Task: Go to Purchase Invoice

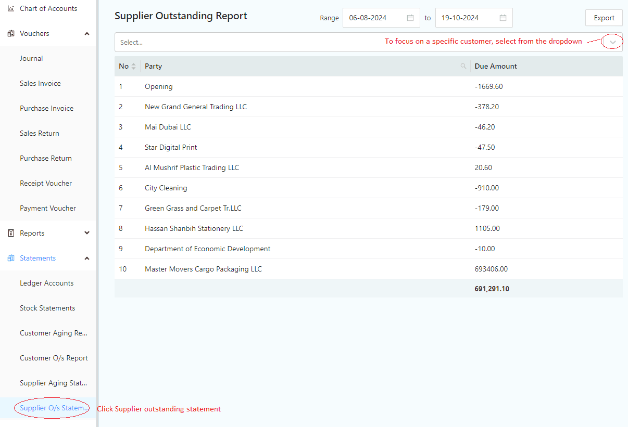Action: pos(48,108)
